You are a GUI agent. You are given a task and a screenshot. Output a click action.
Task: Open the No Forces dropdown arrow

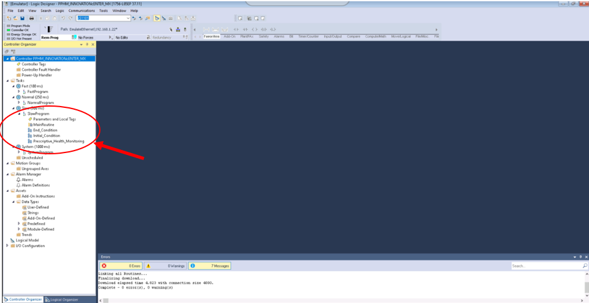pos(110,38)
